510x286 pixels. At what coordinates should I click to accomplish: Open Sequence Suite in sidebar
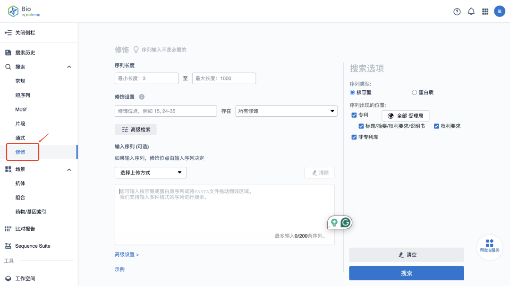coord(33,246)
